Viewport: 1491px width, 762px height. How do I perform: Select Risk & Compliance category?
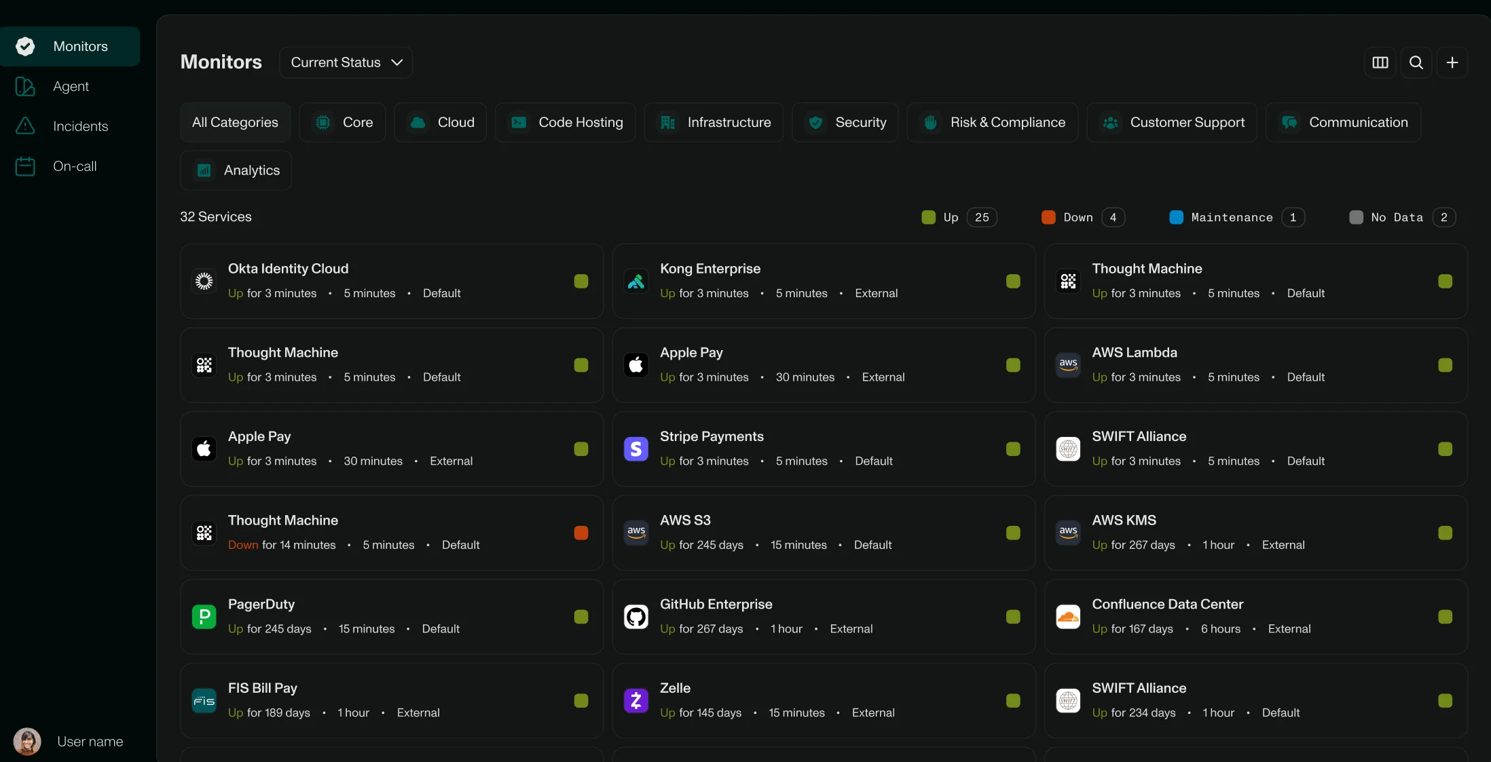tap(992, 122)
